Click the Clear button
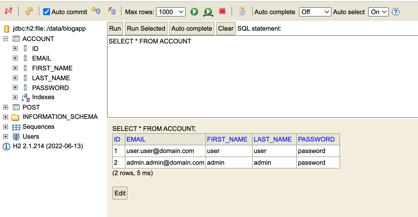The image size is (418, 217). coord(226,29)
